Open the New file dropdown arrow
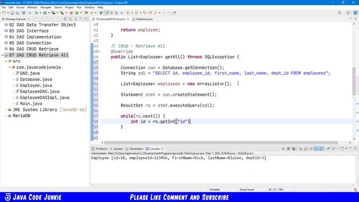The height and width of the screenshot is (202, 359). tap(7, 13)
